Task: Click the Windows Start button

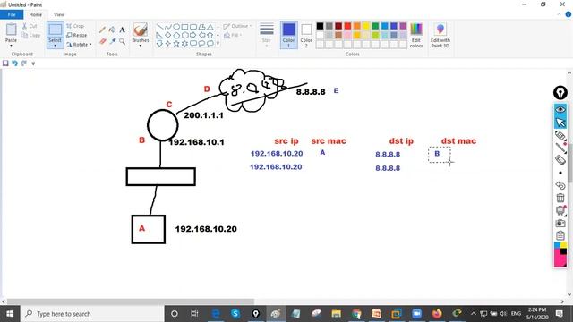Action: coord(10,314)
